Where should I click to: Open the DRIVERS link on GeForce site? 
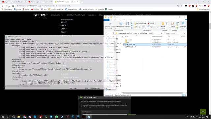(x=92, y=15)
